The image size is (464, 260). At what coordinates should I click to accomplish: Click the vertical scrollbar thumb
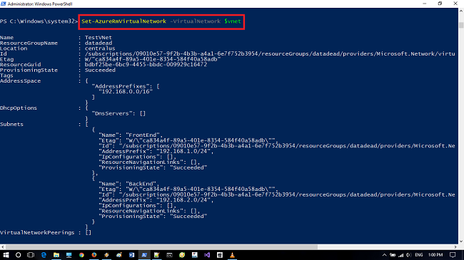[461, 25]
